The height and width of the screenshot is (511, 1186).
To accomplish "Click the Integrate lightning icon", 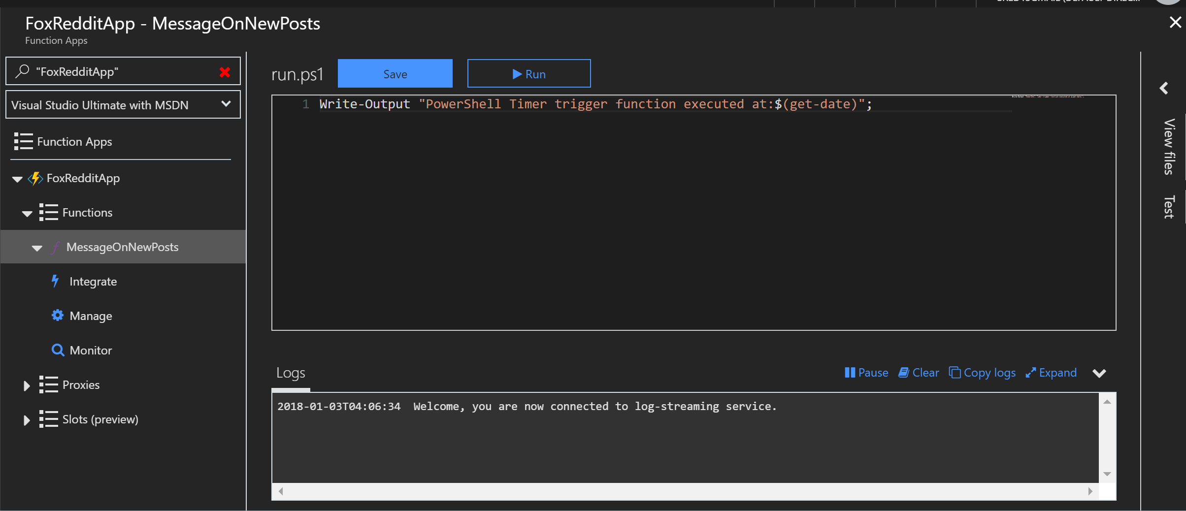I will tap(55, 281).
